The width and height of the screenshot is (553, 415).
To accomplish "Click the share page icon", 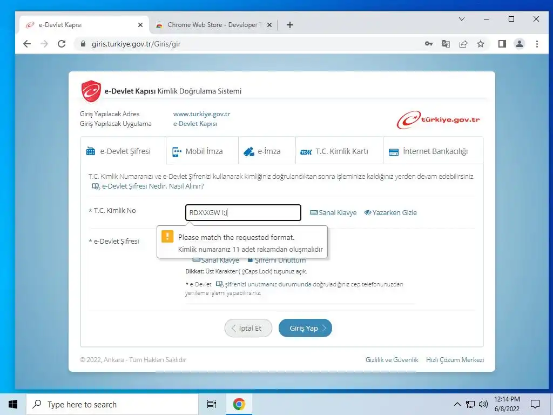I will [463, 44].
